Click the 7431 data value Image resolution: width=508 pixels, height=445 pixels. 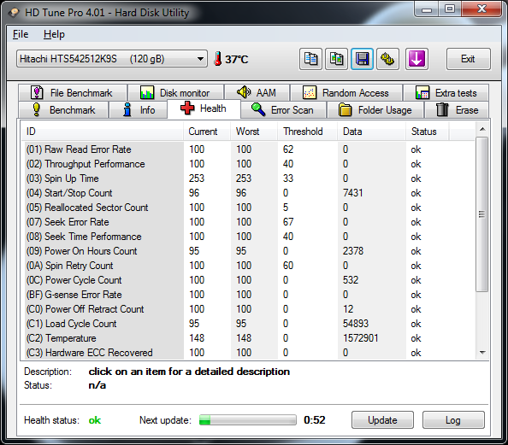tap(353, 193)
